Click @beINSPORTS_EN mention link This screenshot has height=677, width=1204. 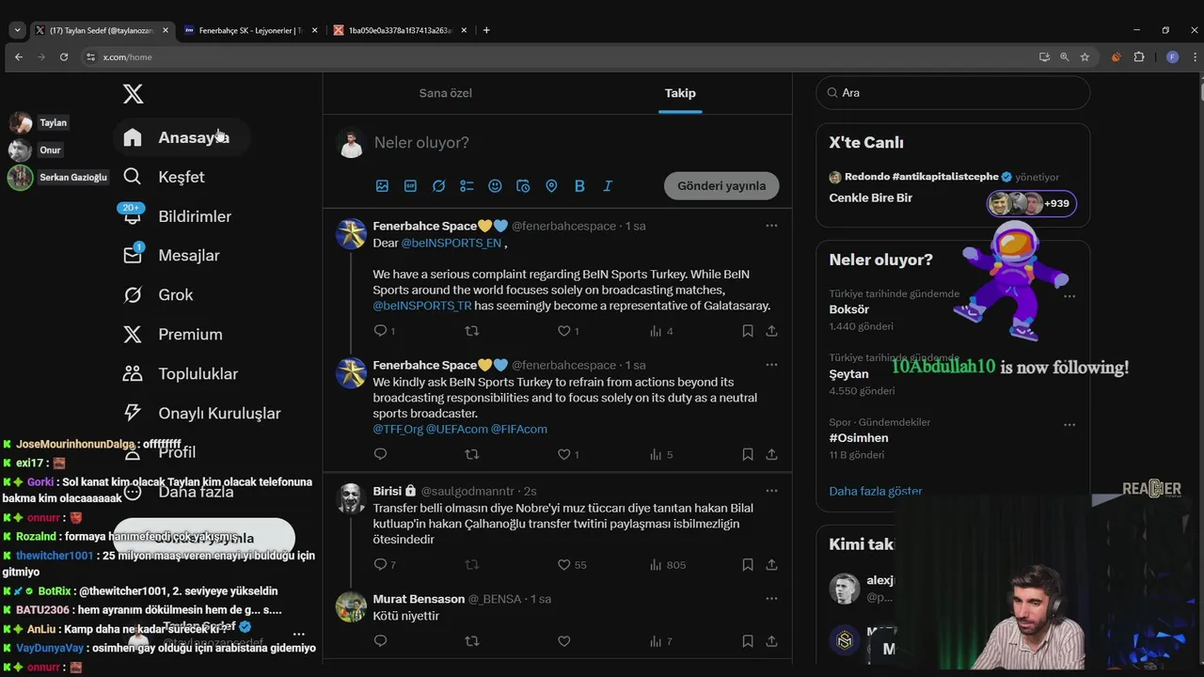pos(451,243)
